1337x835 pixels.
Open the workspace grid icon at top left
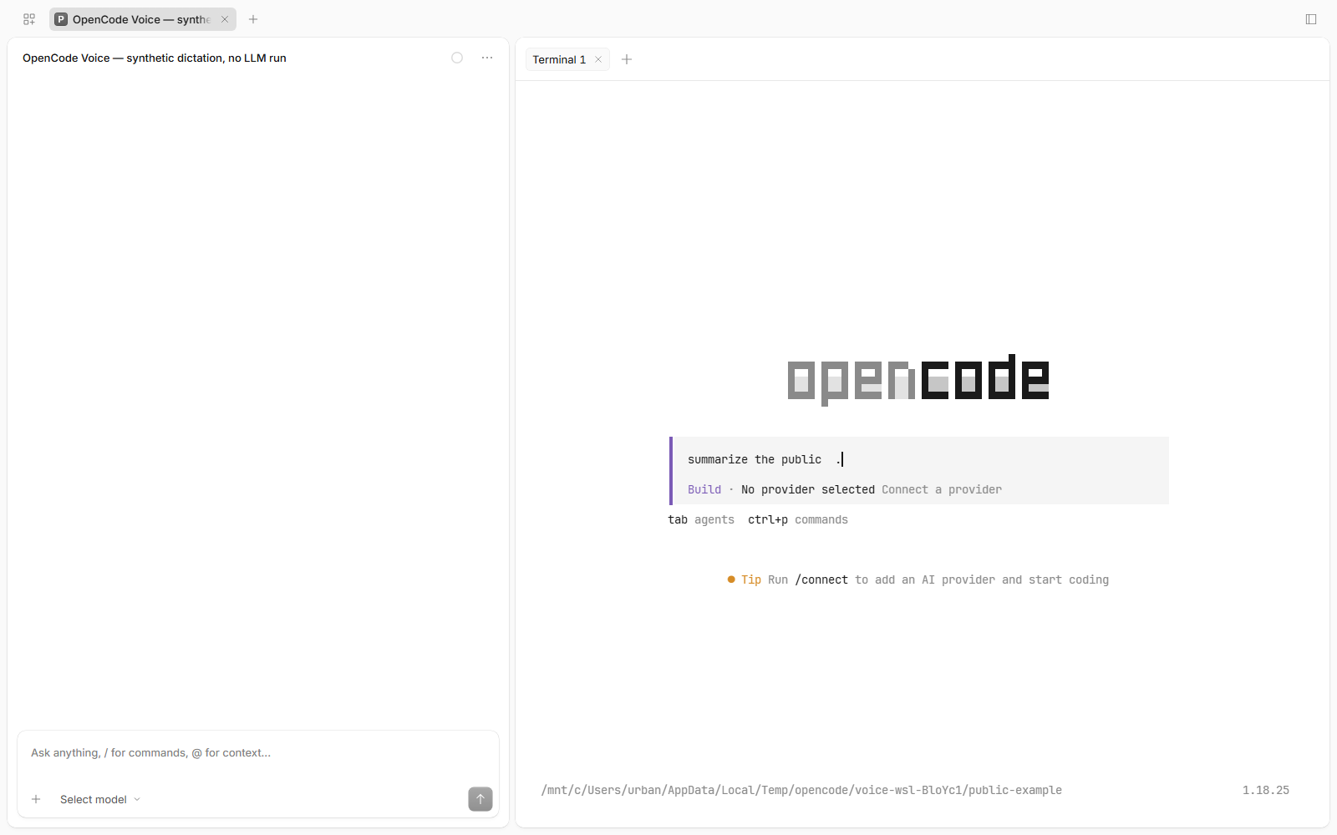(x=29, y=19)
